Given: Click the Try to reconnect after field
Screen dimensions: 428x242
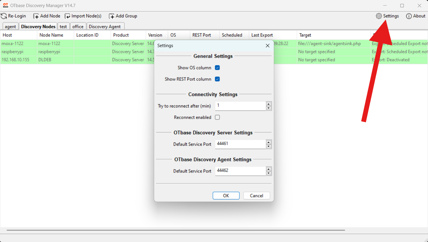Looking at the screenshot, I should (x=241, y=106).
